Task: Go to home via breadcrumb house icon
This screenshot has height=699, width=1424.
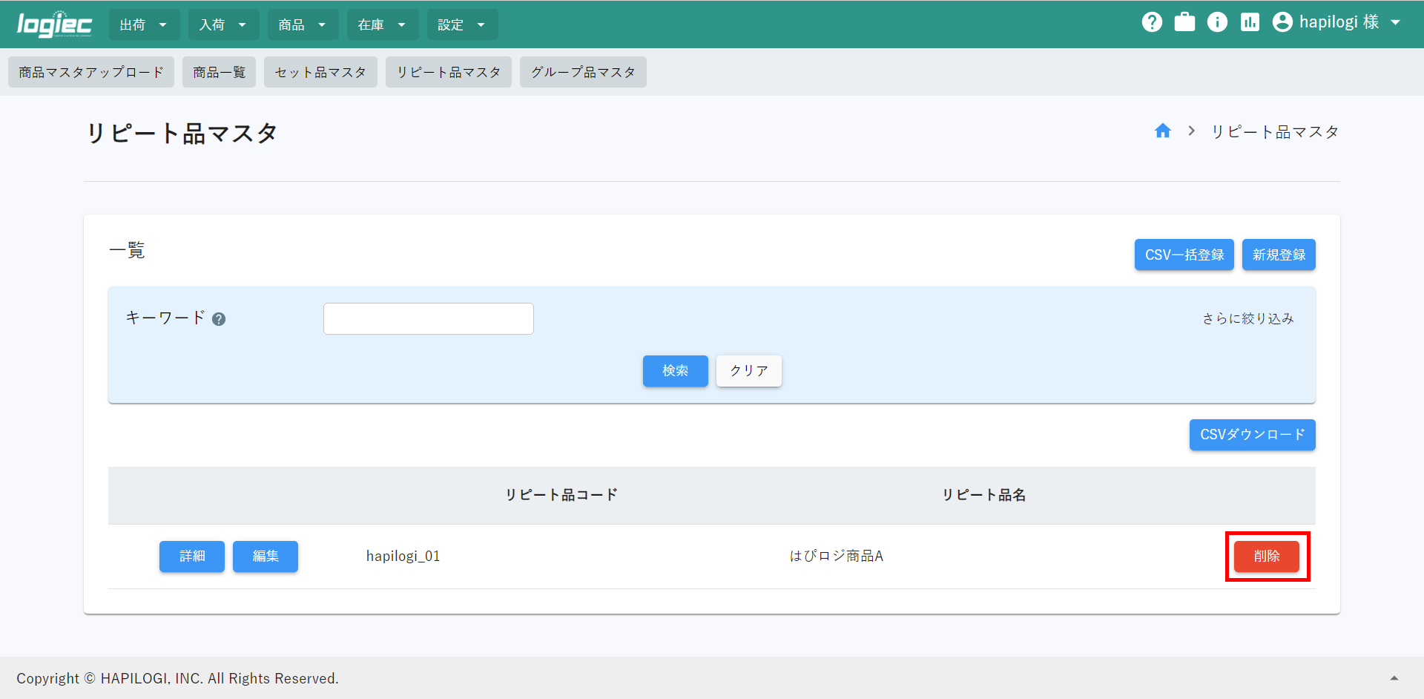Action: click(1162, 131)
